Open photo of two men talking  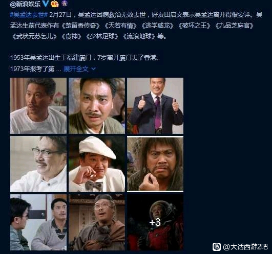38,222
